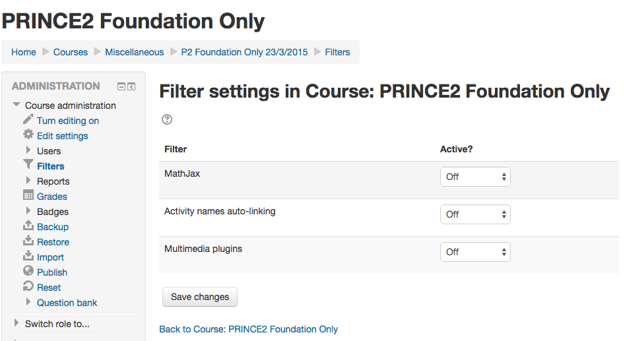This screenshot has width=627, height=341.
Task: Click the funnel icon beside Filters
Action: pyautogui.click(x=28, y=164)
